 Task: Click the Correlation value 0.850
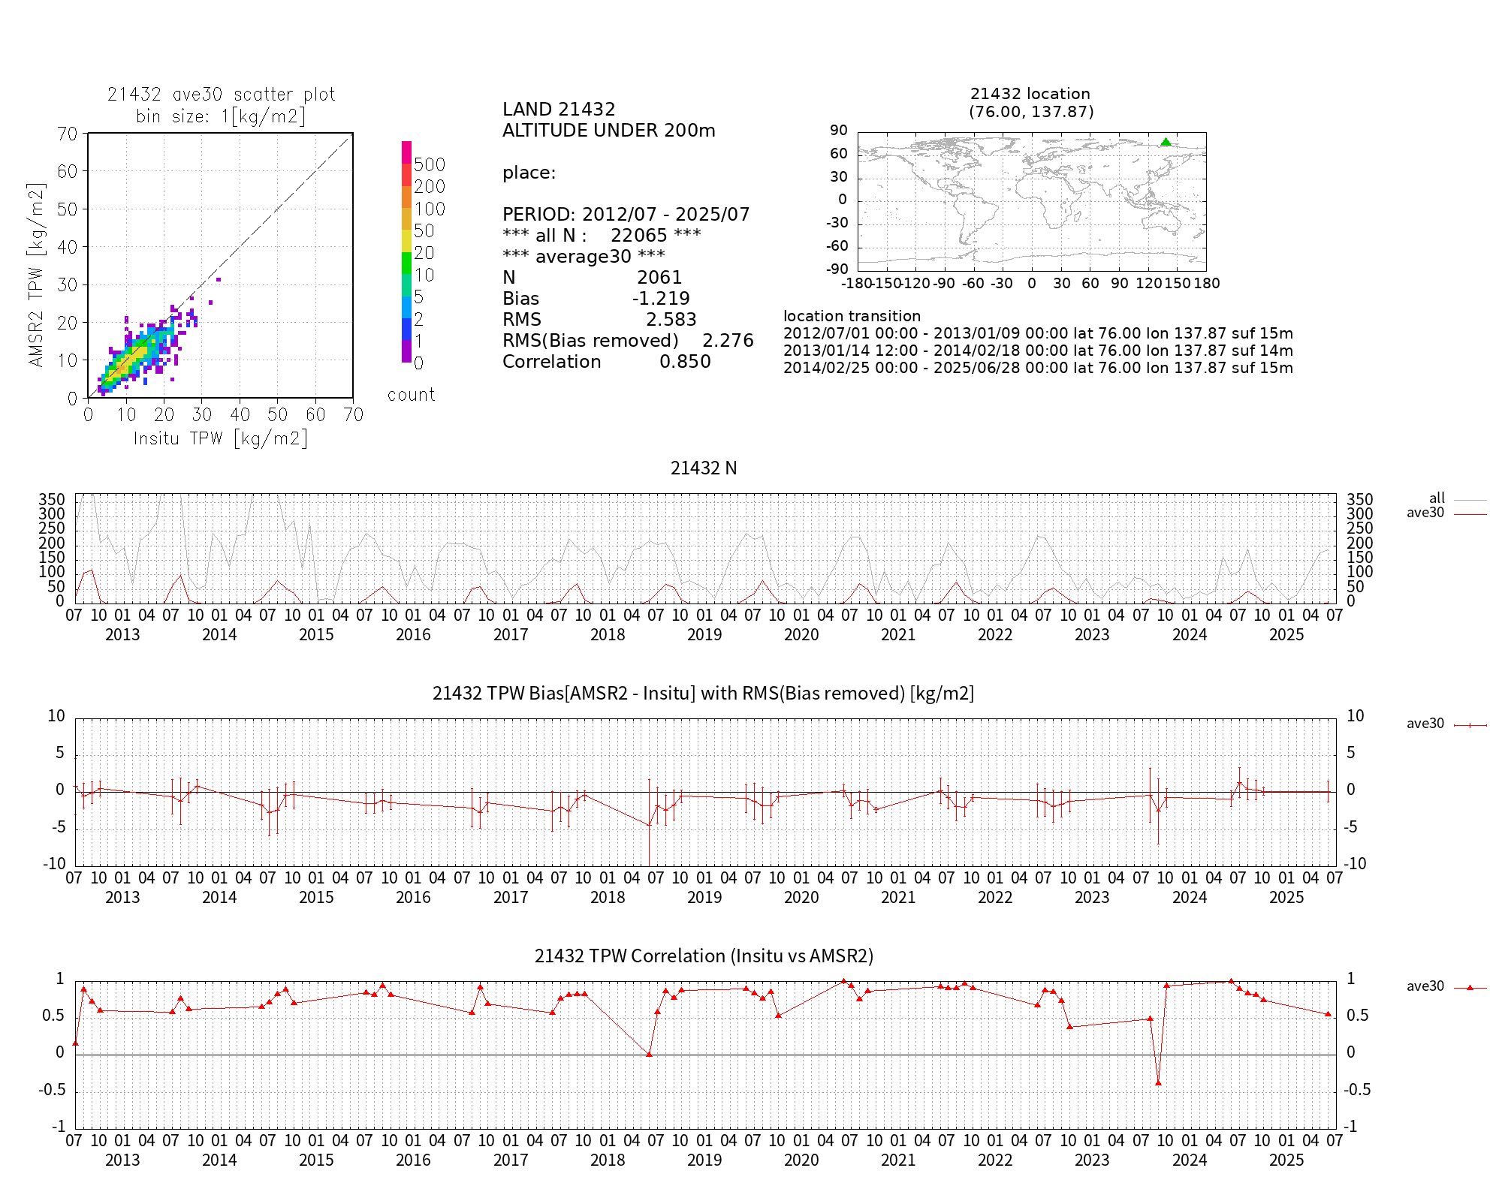point(685,362)
